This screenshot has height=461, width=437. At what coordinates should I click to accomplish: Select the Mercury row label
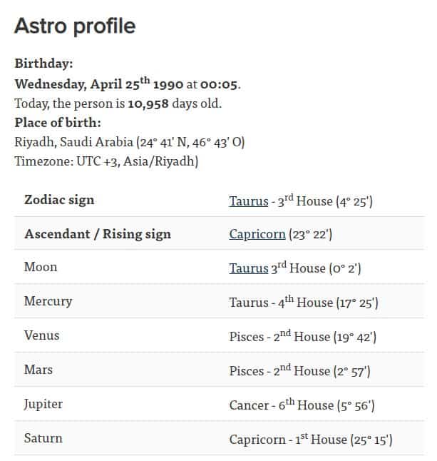(48, 301)
